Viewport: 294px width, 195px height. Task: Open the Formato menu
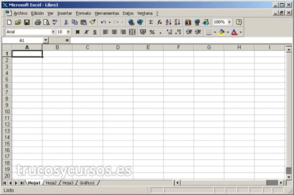click(84, 13)
